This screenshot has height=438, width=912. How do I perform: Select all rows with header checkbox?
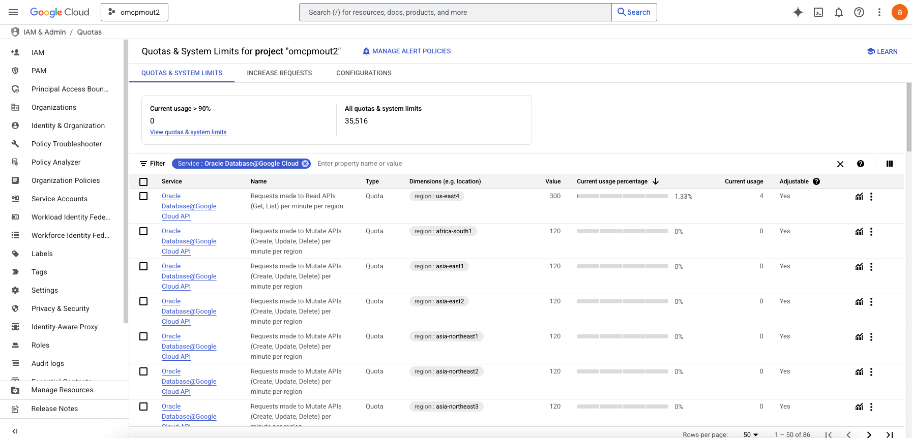pyautogui.click(x=143, y=182)
